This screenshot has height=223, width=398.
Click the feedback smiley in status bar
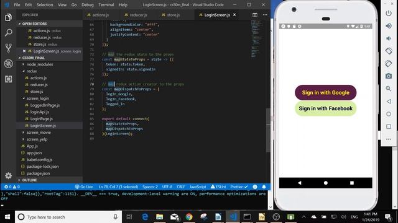pyautogui.click(x=255, y=187)
